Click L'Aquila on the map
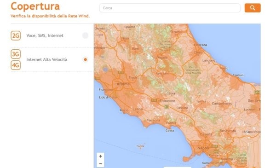Screen dimensions: 276x168 point(161,58)
